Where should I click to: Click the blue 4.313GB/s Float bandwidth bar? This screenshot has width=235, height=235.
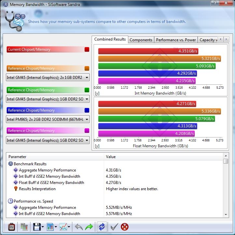click(x=148, y=126)
